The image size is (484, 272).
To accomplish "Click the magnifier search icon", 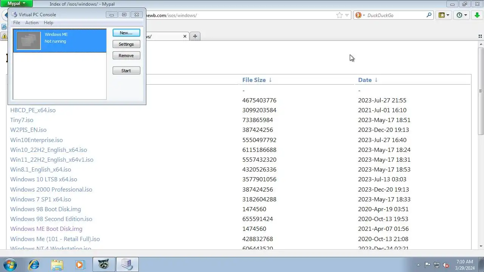I will pos(429,15).
